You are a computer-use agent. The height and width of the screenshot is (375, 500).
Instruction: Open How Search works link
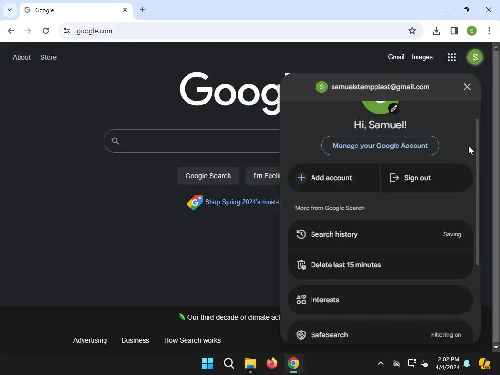(192, 340)
